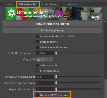Image resolution: width=107 pixels, height=98 pixels.
Task: Turn on Verbose mode checkbox
Action: click(x=37, y=65)
